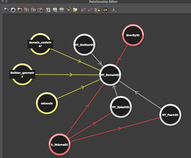Select the HY_Foam01 node
The width and height of the screenshot is (191, 158).
coord(170,115)
